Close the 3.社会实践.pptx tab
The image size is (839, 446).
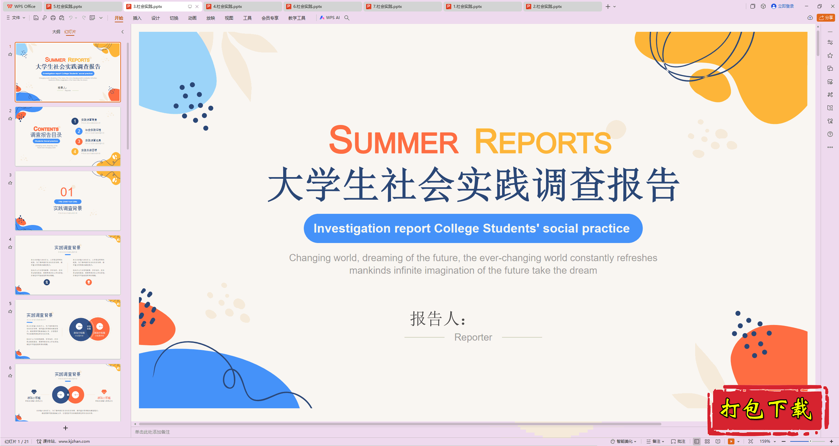point(197,7)
